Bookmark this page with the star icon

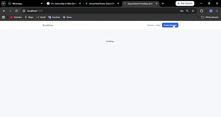pyautogui.click(x=193, y=11)
